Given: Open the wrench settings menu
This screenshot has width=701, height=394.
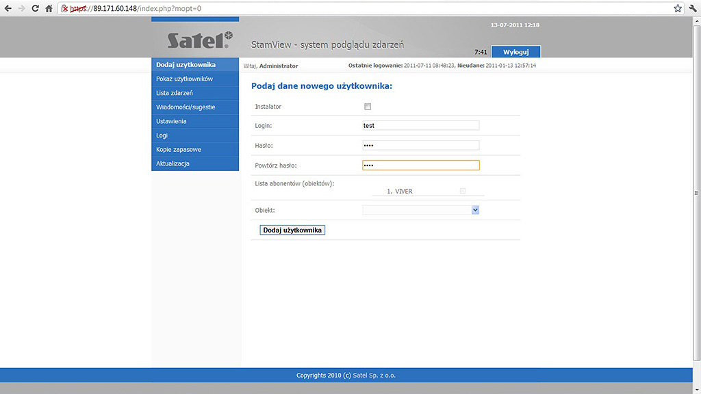Looking at the screenshot, I should point(692,8).
